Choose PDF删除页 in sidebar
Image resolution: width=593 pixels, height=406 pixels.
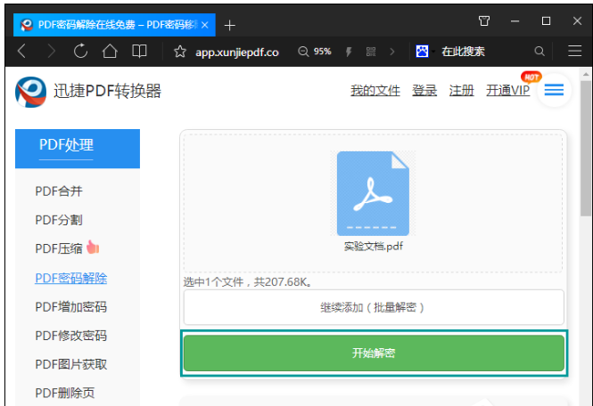pyautogui.click(x=65, y=394)
